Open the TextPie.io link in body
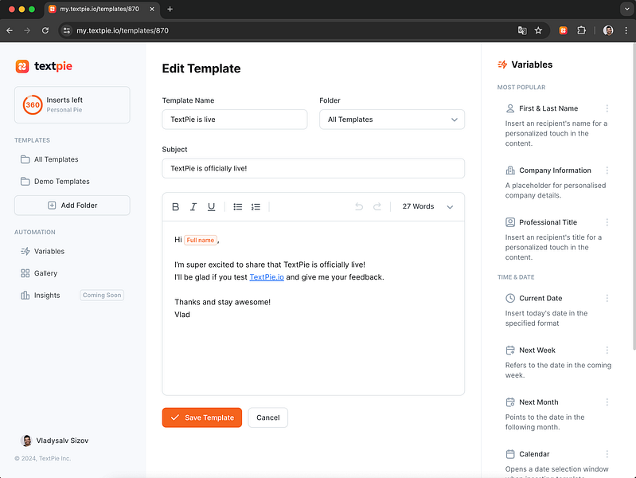The image size is (636, 478). pos(267,277)
